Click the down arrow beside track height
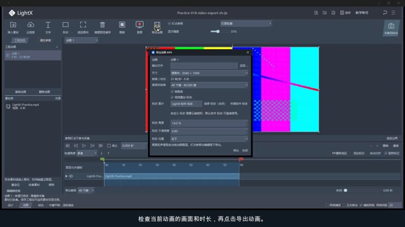This screenshot has width=405, height=227. pyautogui.click(x=101, y=153)
